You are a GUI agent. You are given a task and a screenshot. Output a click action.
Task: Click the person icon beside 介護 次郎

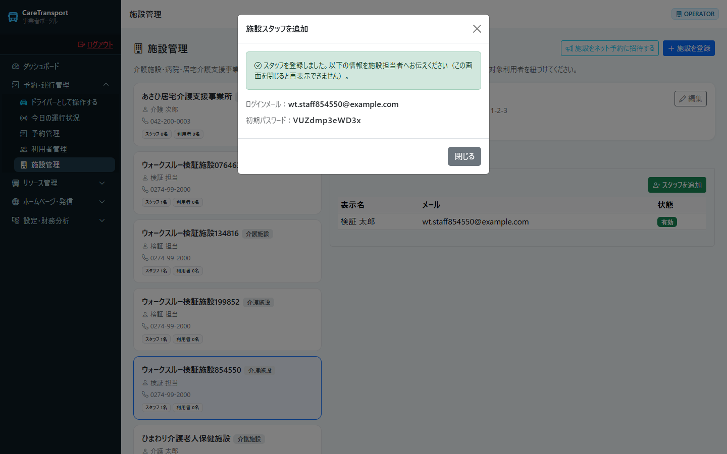point(145,109)
